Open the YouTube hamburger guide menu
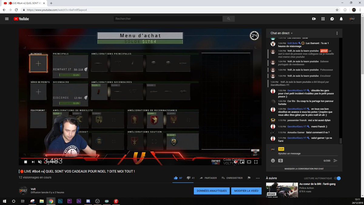 (7, 19)
